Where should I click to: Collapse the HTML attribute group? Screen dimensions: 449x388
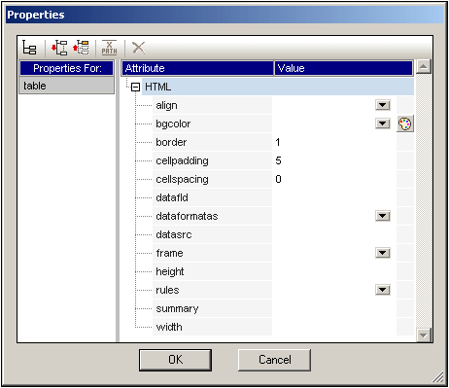tap(135, 87)
